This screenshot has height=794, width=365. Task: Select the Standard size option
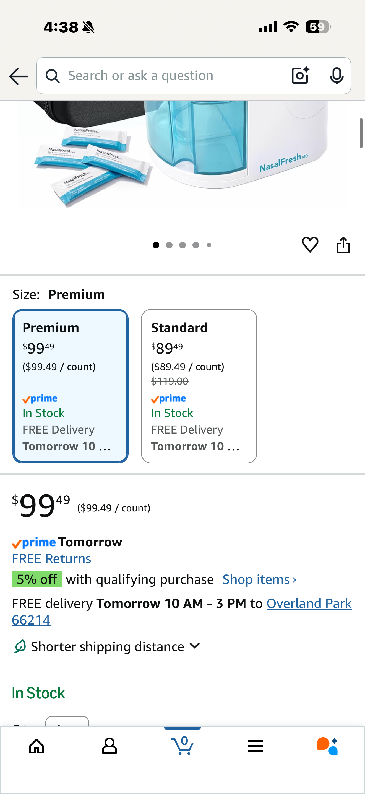click(199, 386)
